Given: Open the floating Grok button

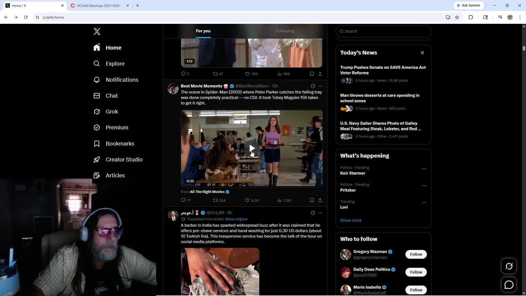Looking at the screenshot, I should 509,266.
